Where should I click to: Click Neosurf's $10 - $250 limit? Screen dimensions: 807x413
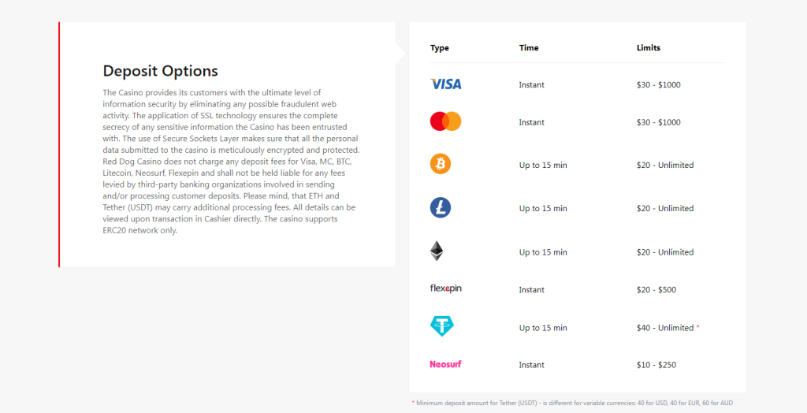coord(656,365)
